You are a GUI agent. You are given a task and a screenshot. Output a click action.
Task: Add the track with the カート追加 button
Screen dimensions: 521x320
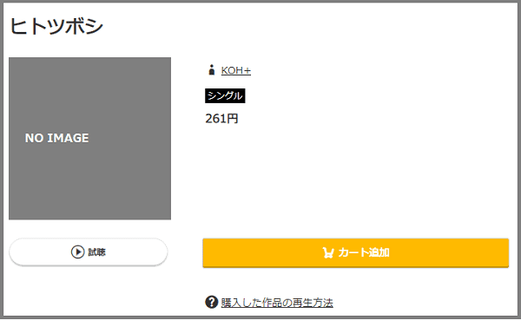(x=356, y=252)
